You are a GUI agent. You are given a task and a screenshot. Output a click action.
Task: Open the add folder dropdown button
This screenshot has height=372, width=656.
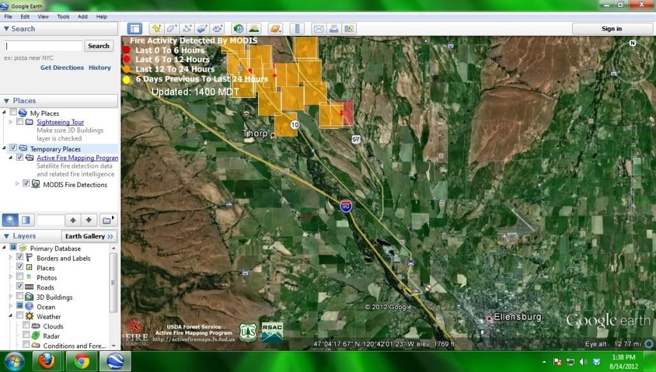(x=108, y=220)
